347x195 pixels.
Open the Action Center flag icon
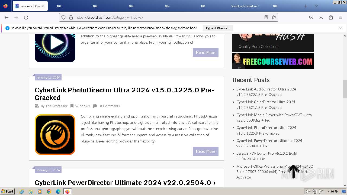pos(321,191)
